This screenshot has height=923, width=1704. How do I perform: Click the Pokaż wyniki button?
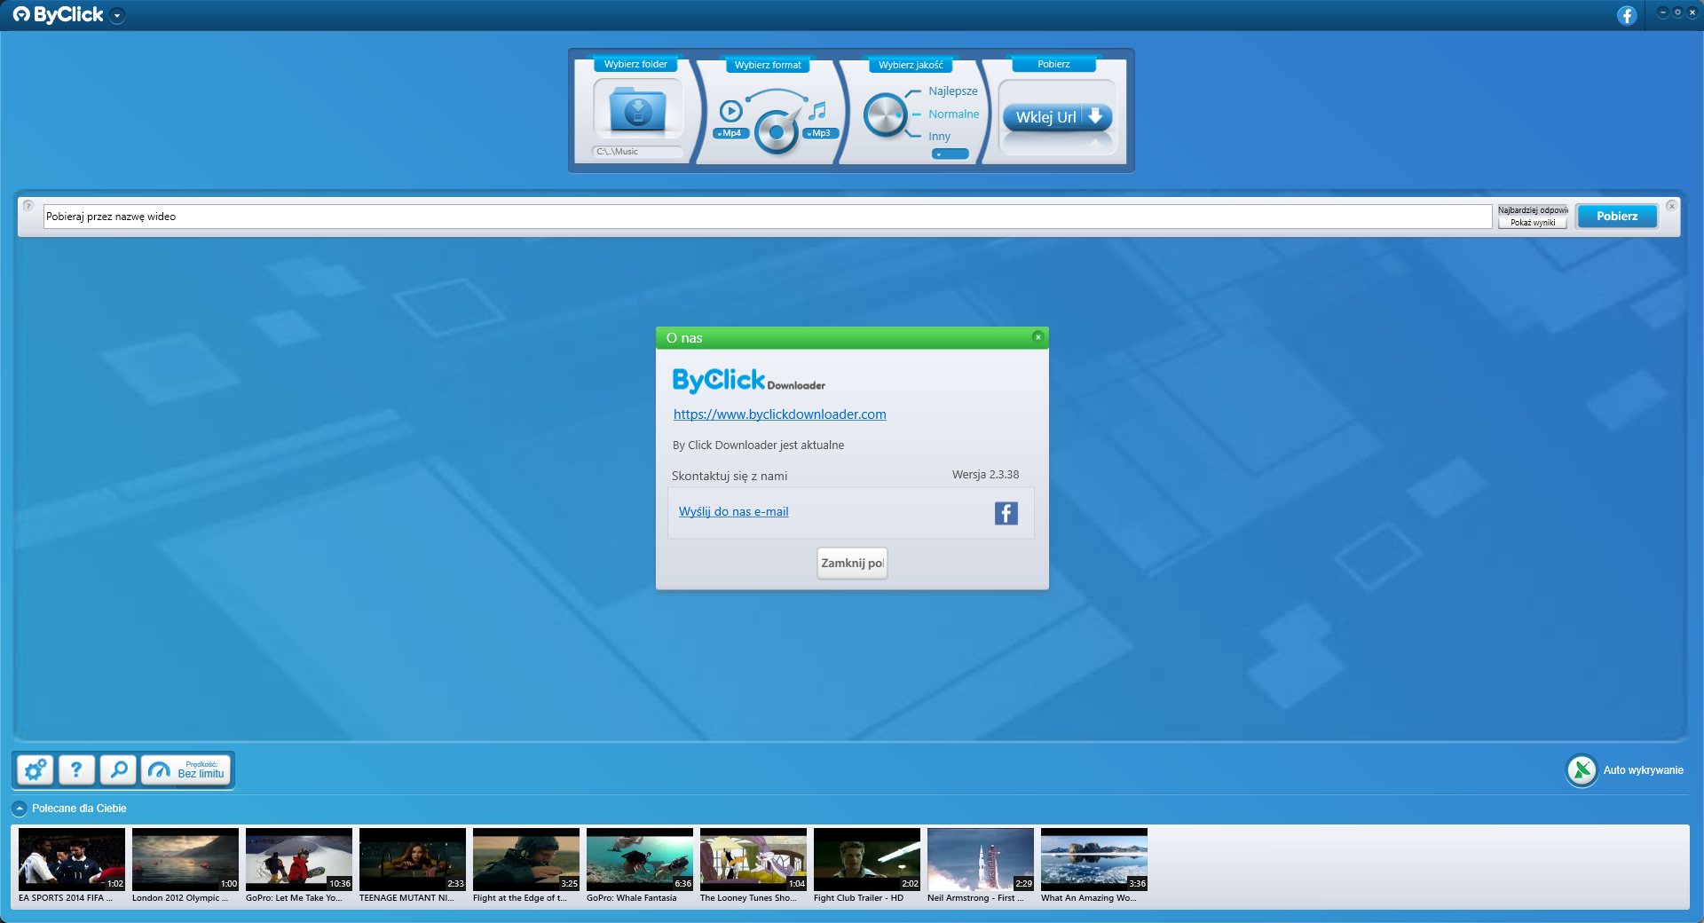pyautogui.click(x=1533, y=223)
